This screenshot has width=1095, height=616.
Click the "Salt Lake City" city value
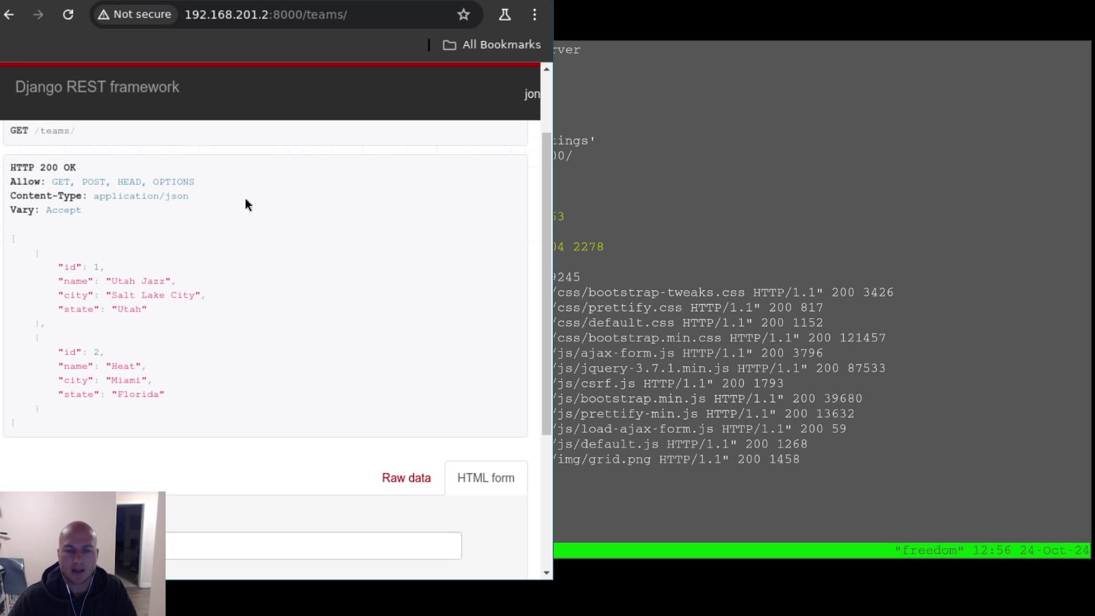coord(155,295)
